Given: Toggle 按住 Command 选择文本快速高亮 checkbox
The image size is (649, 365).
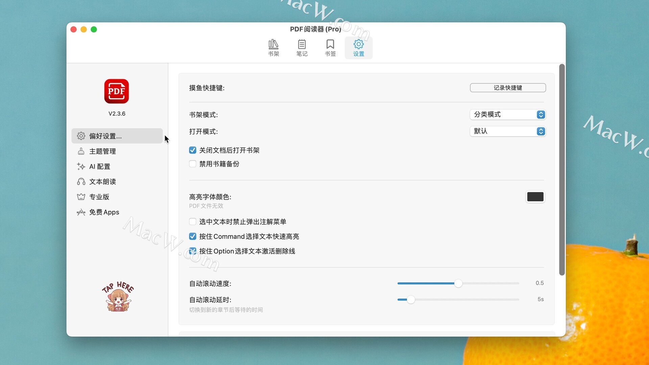Looking at the screenshot, I should (193, 236).
